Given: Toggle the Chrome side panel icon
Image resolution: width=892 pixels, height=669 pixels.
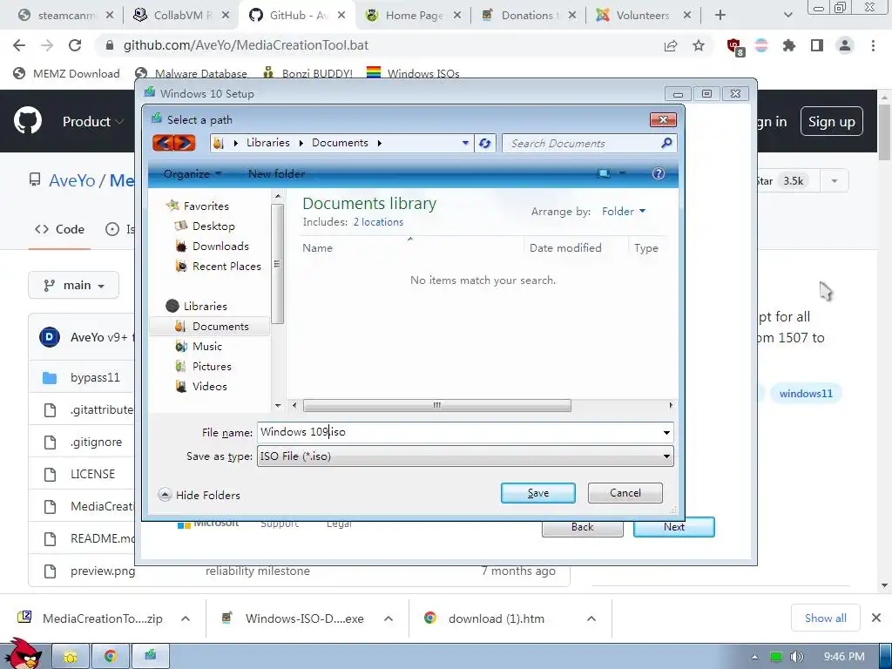Looking at the screenshot, I should click(817, 45).
